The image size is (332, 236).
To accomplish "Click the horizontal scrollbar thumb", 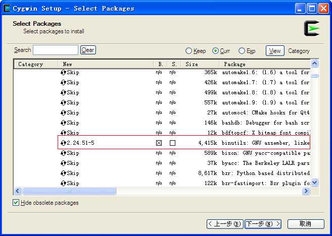I will [x=69, y=191].
